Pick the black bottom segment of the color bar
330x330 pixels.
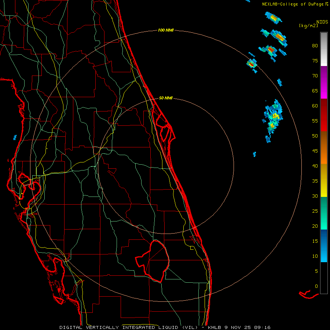[x=324, y=278]
